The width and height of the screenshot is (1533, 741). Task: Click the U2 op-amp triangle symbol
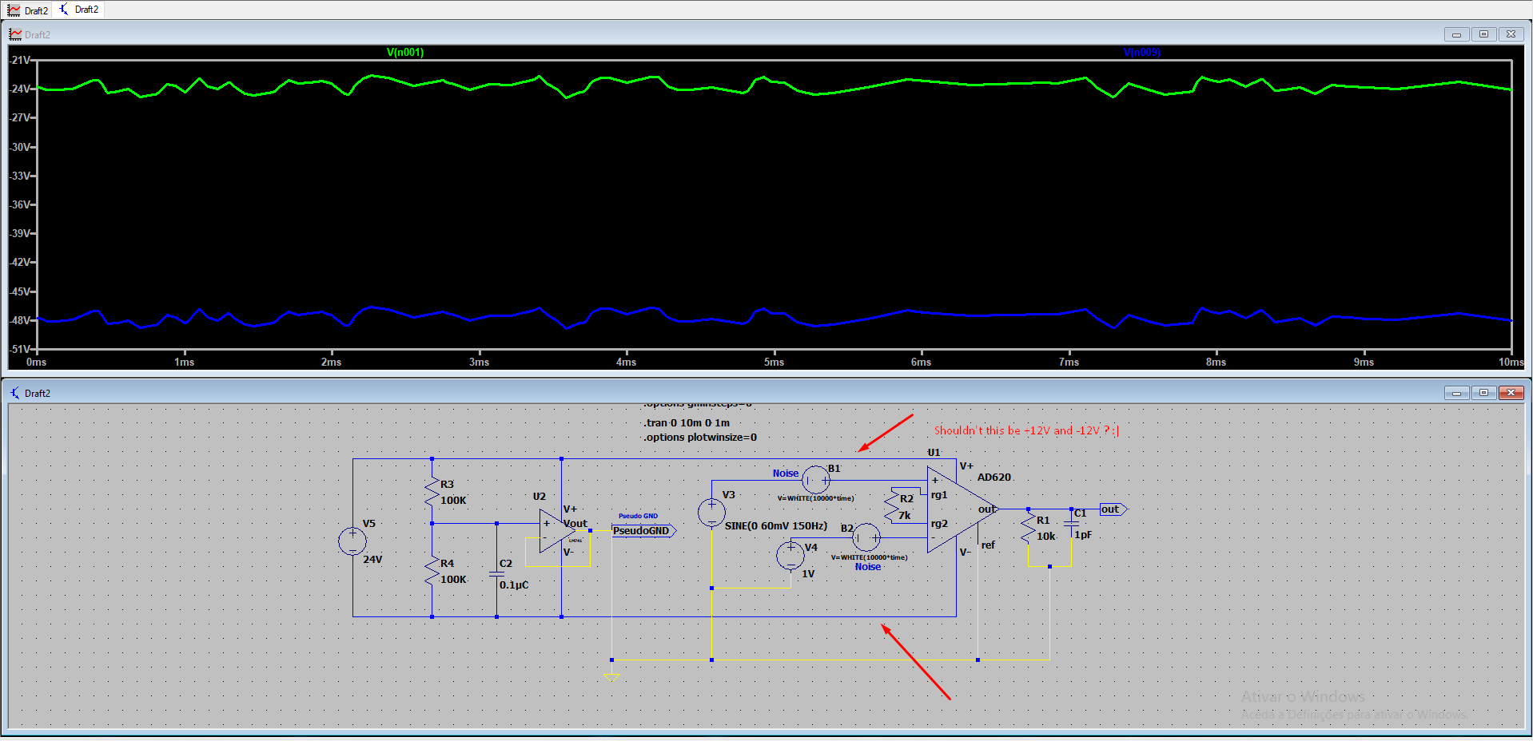click(x=557, y=531)
